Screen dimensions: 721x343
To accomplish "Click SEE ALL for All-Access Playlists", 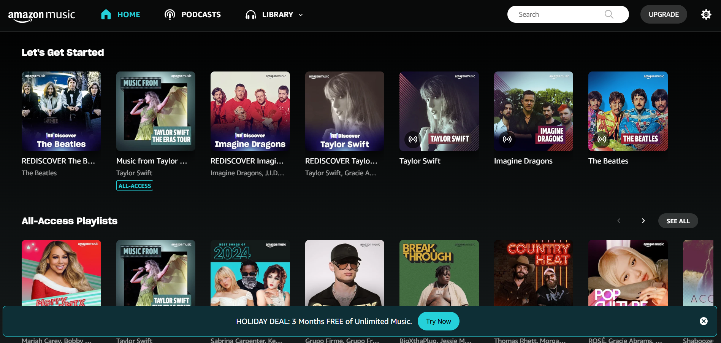I will point(678,221).
